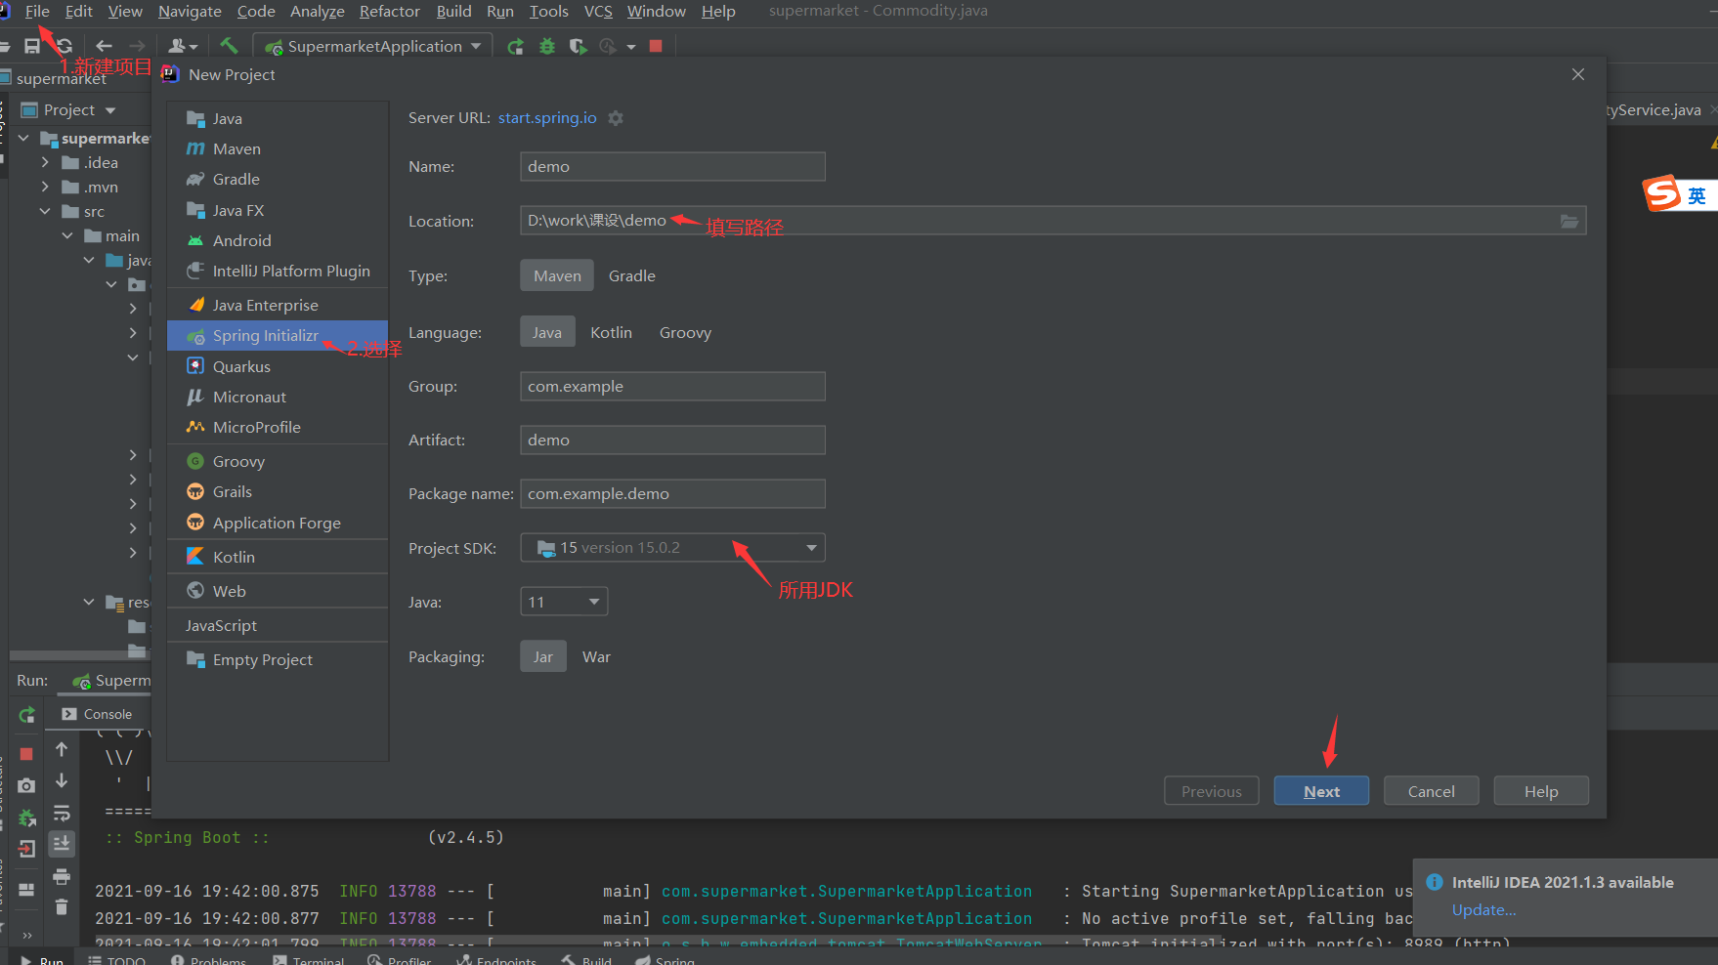This screenshot has width=1718, height=965.
Task: Select Quarkus generator
Action: [278, 367]
